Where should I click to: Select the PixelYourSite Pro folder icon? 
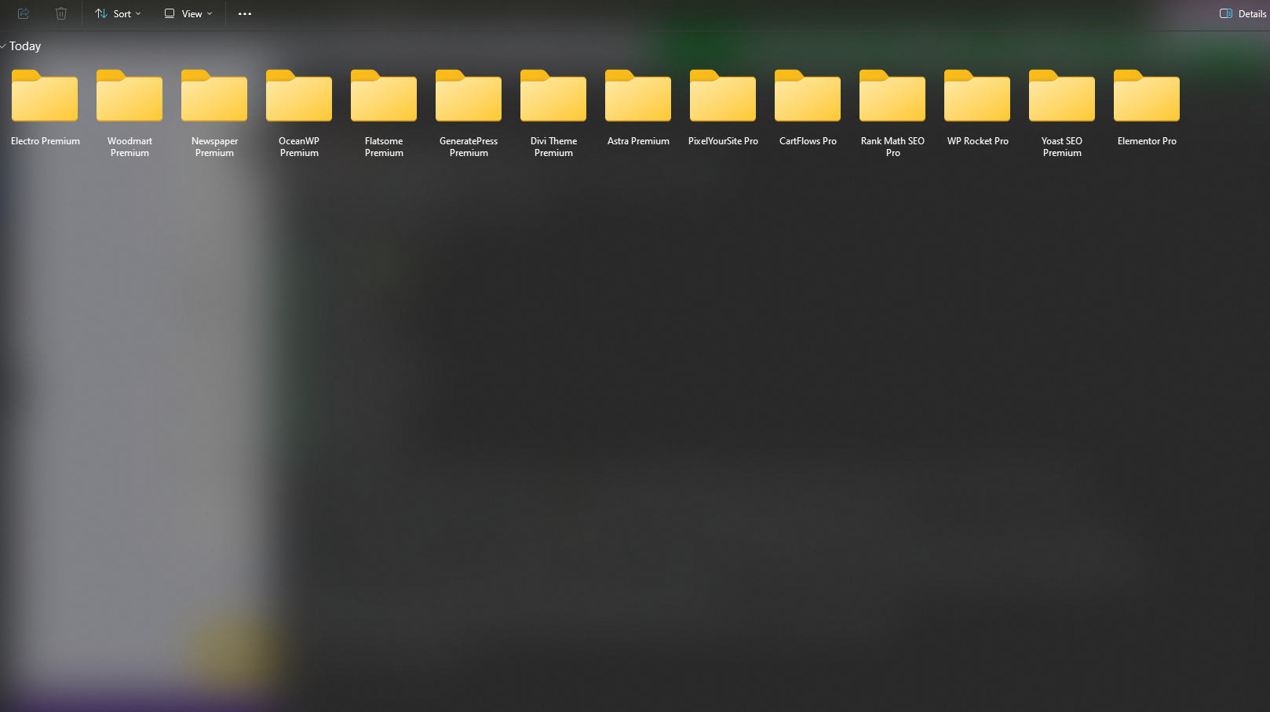click(723, 96)
